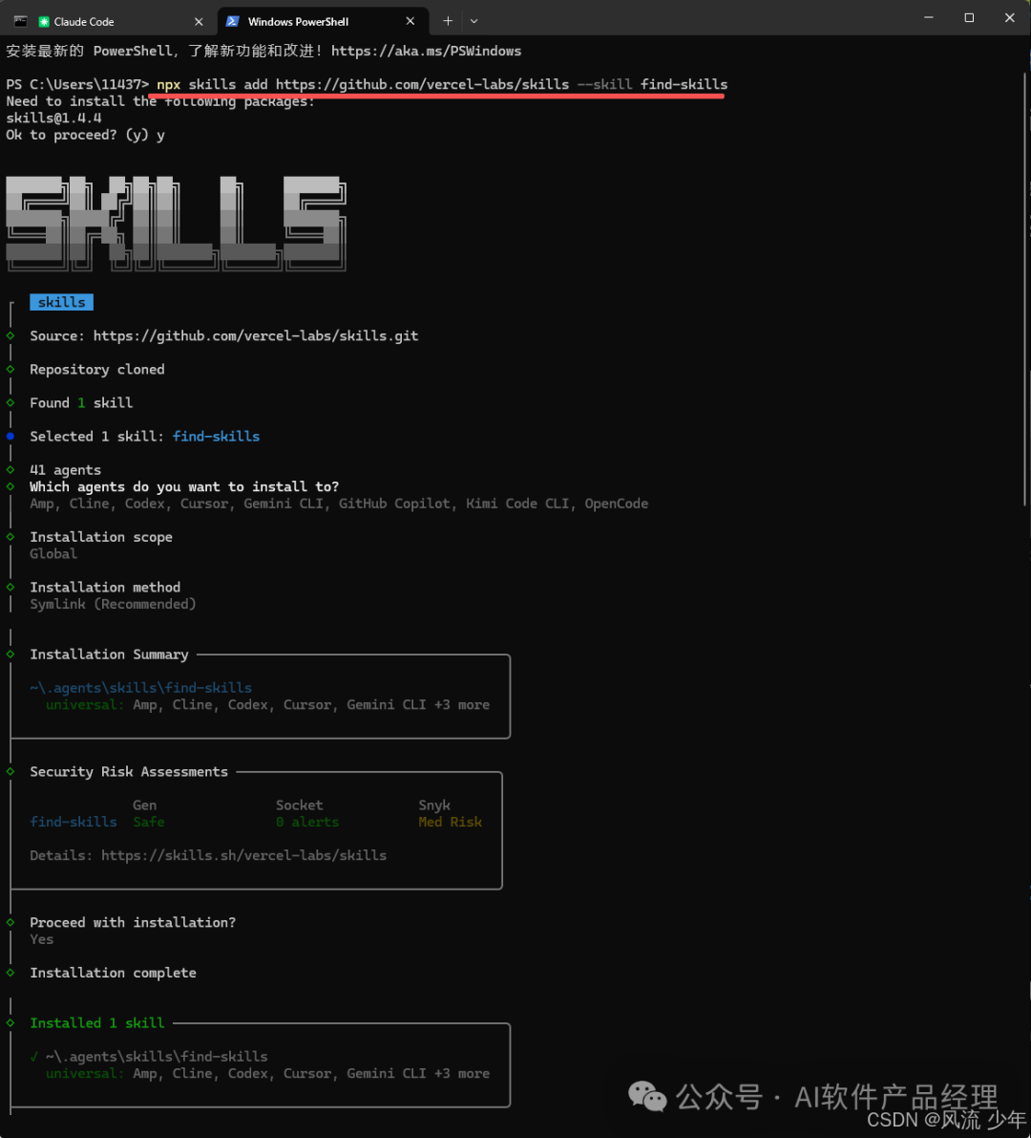The height and width of the screenshot is (1138, 1031).
Task: Click the PowerShell icon on the active tab
Action: coord(234,20)
